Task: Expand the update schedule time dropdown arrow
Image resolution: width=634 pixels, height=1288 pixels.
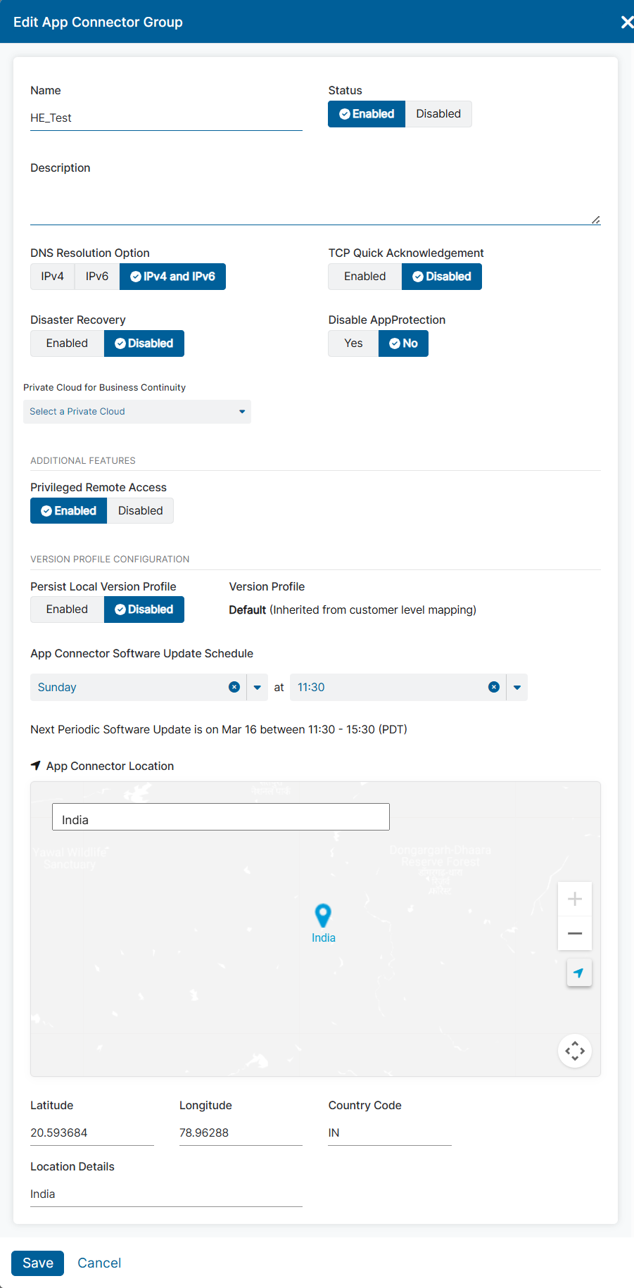Action: click(517, 687)
